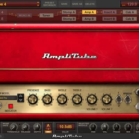The height and width of the screenshot is (139, 139).
Task: Click the VOLUME 1 knob
Action: coord(92,99)
